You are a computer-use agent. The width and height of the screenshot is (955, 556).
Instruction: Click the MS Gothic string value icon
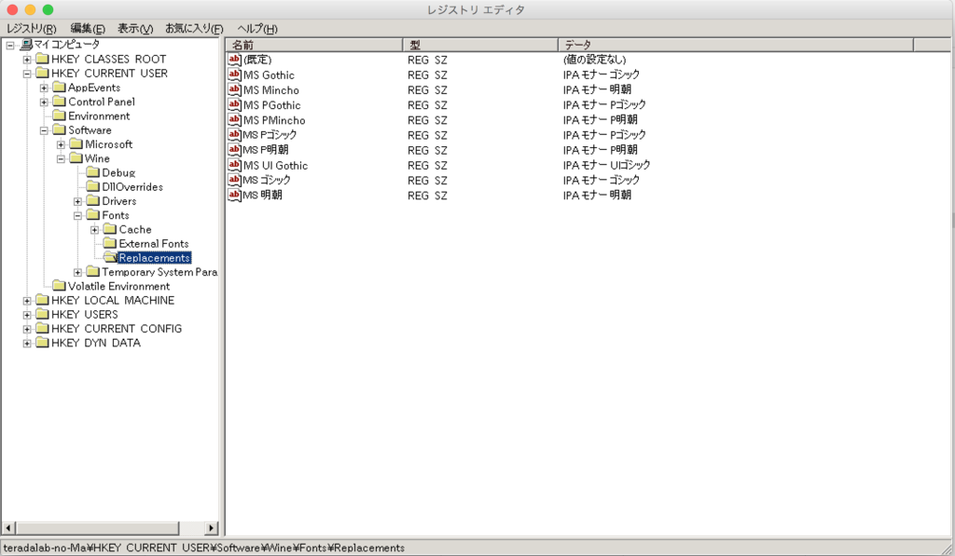click(234, 75)
